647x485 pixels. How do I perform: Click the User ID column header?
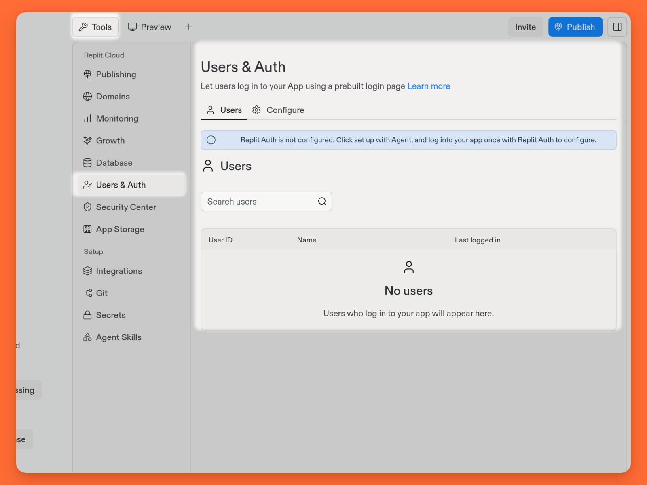(x=220, y=240)
